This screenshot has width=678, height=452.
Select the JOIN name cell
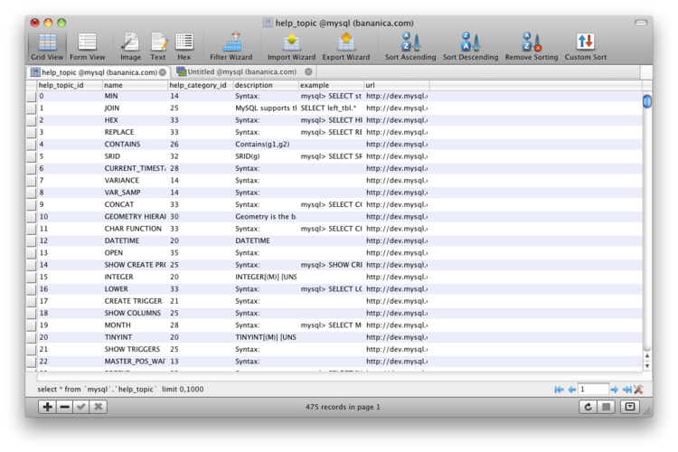[135, 108]
